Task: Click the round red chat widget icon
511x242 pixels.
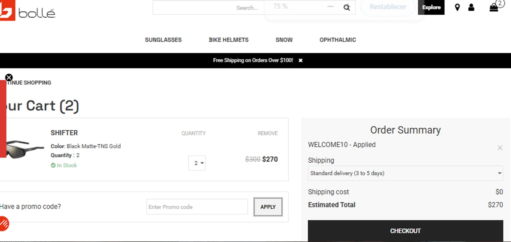Action: pos(4,223)
